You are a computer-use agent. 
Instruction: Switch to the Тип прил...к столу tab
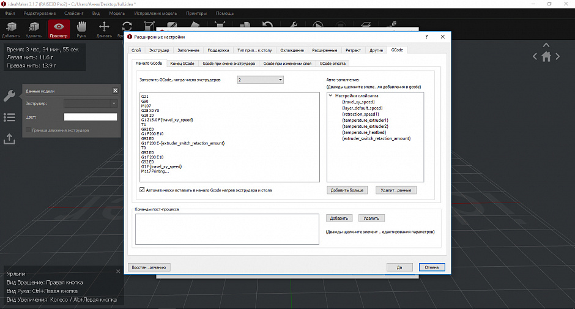pyautogui.click(x=254, y=50)
